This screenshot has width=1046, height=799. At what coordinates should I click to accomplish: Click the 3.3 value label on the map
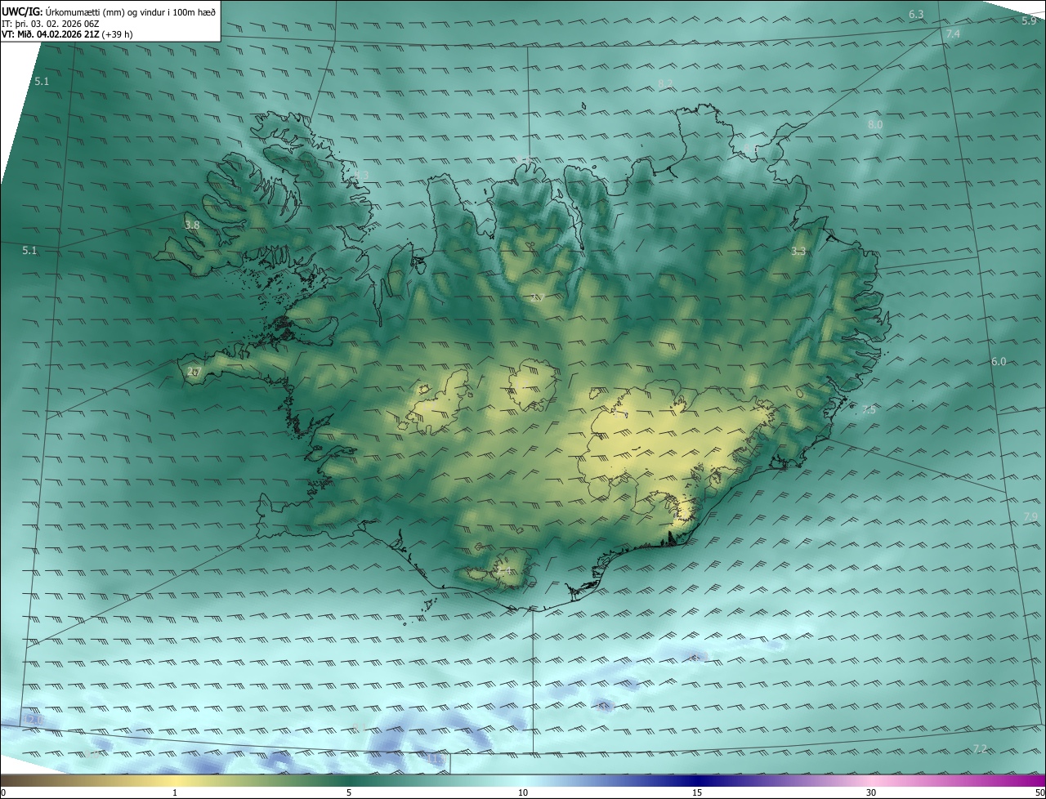click(798, 252)
